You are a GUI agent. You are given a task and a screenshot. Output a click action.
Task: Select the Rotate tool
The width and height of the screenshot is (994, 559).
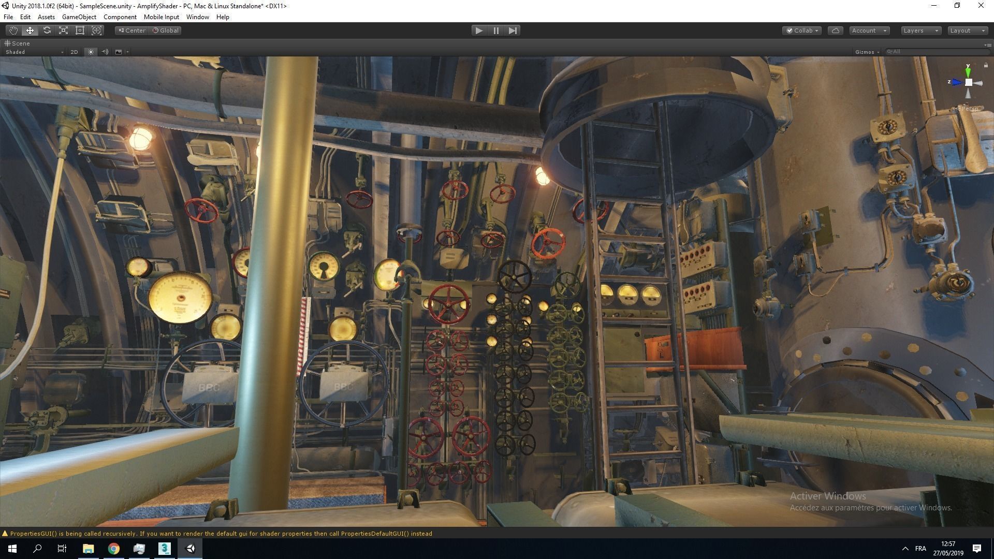click(x=47, y=31)
